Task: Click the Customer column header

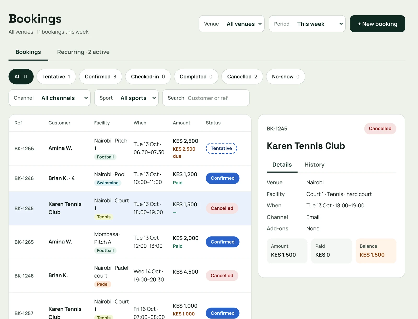Action: 59,123
